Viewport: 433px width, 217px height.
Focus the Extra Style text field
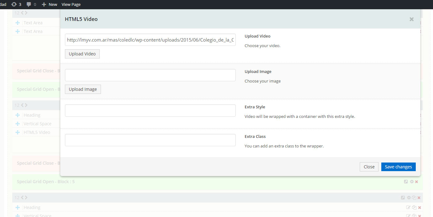150,111
